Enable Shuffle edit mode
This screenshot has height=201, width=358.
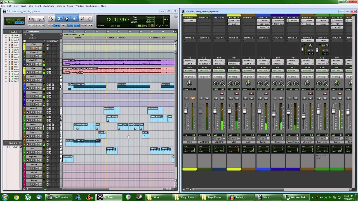[x=11, y=20]
